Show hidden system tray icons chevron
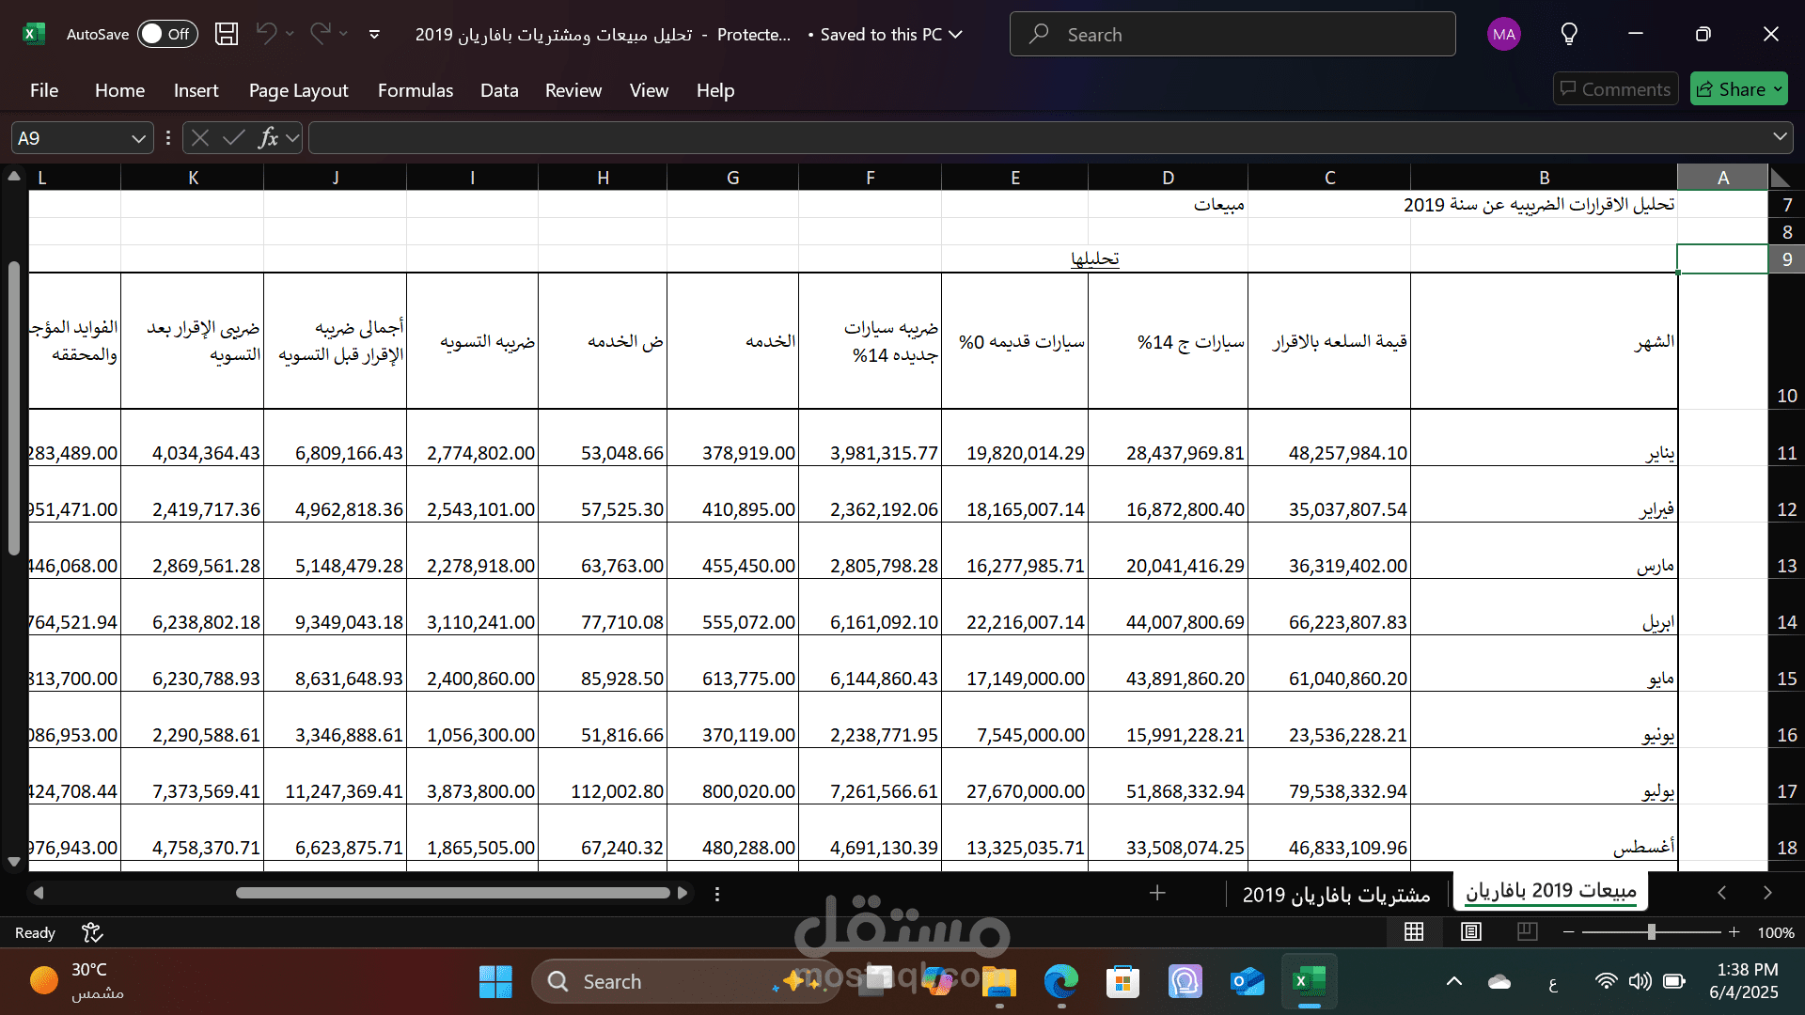1805x1015 pixels. (x=1454, y=981)
